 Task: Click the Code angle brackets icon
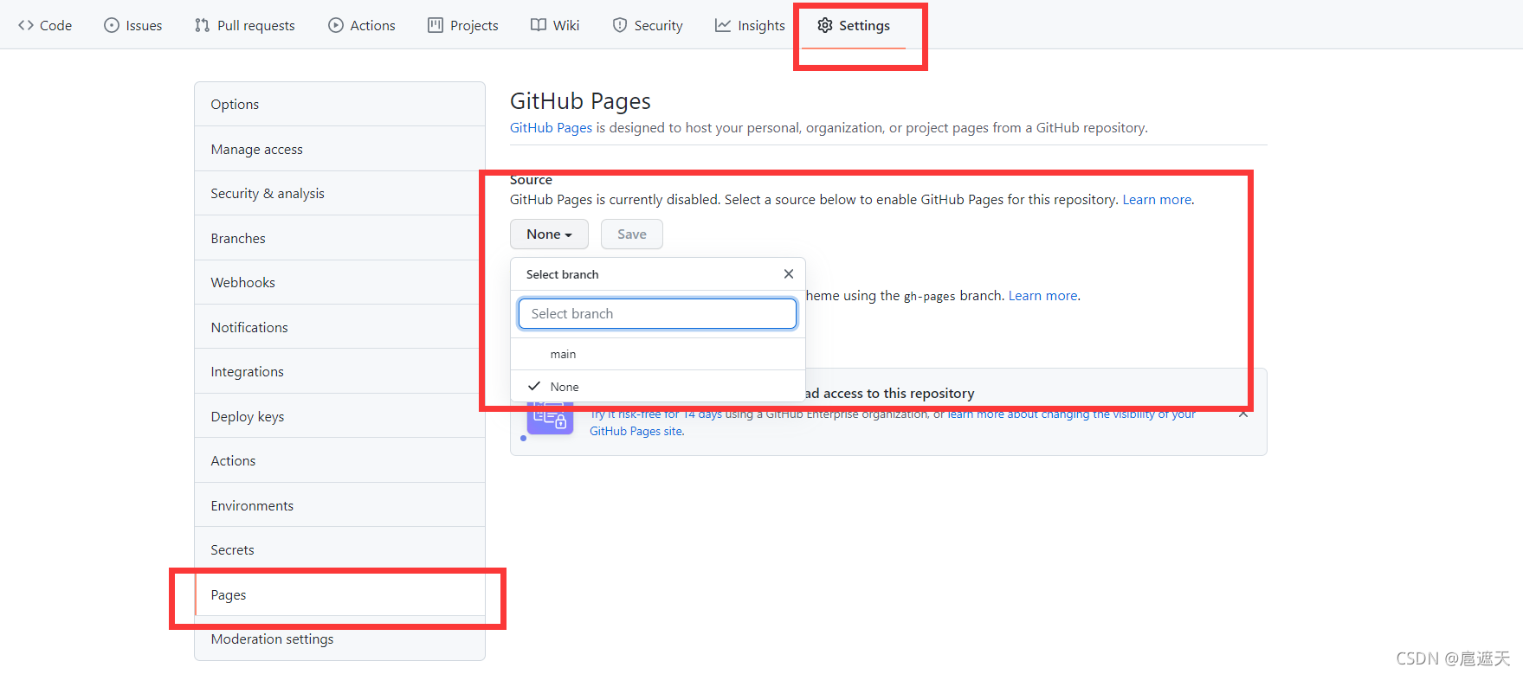pos(26,25)
